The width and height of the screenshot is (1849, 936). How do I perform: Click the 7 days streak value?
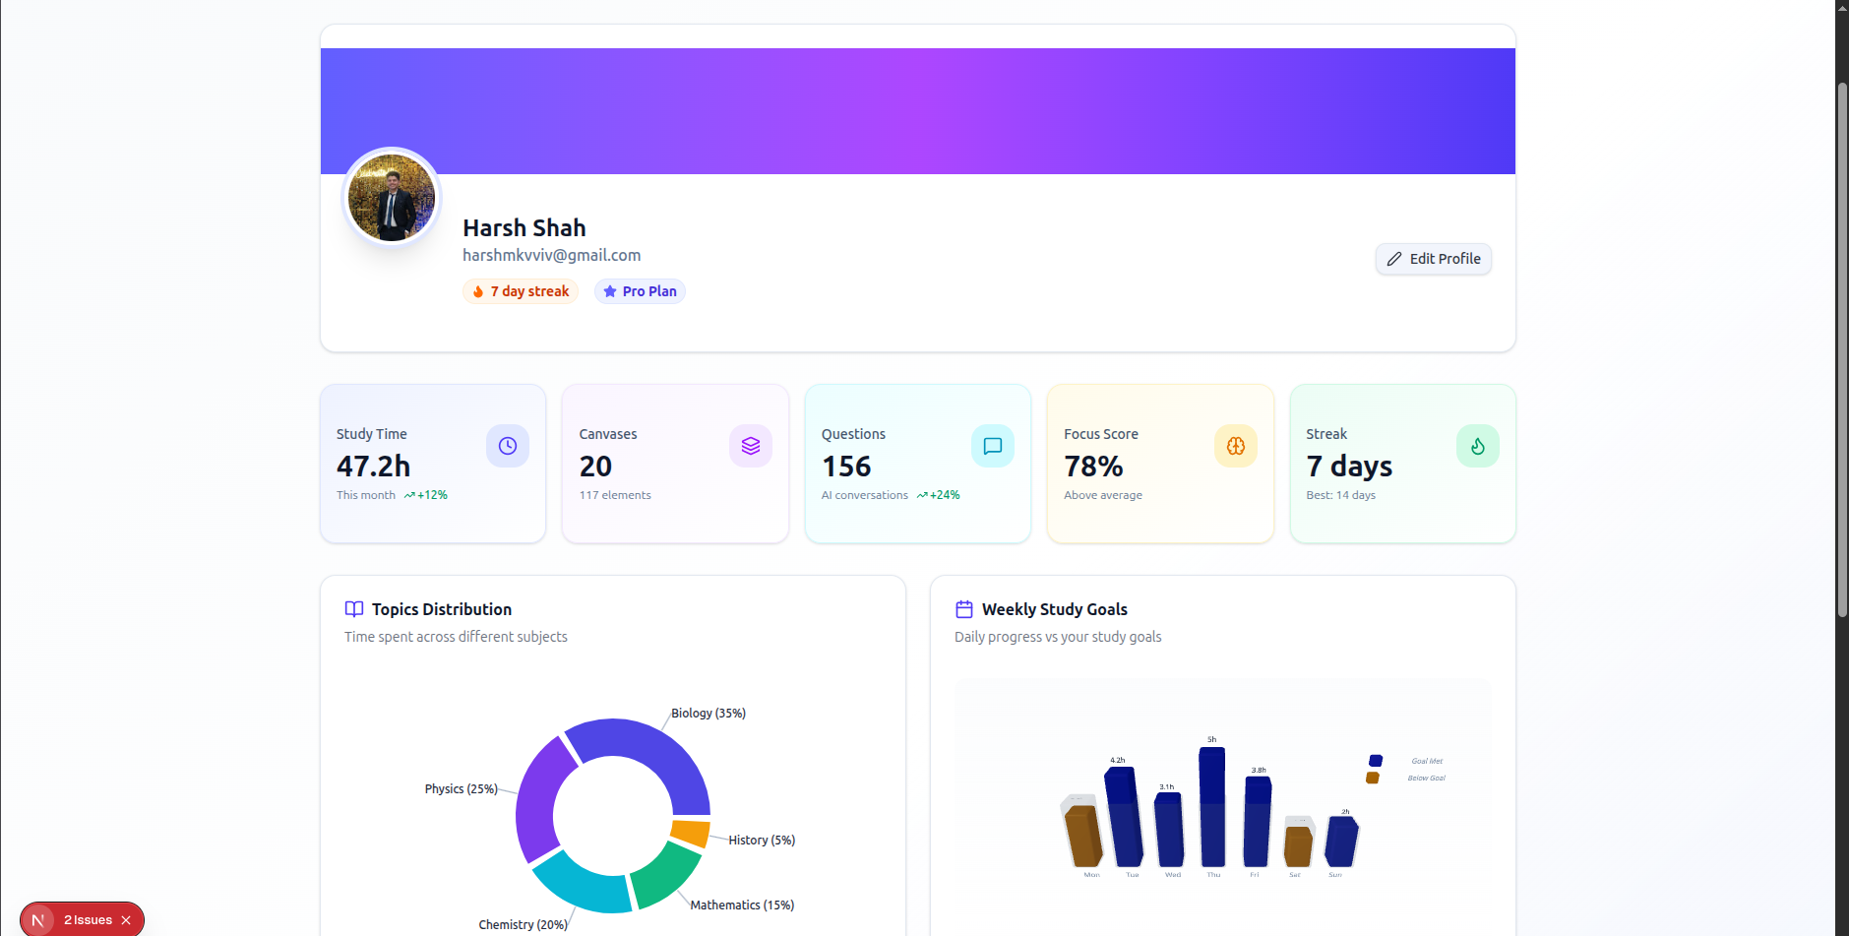point(1349,466)
